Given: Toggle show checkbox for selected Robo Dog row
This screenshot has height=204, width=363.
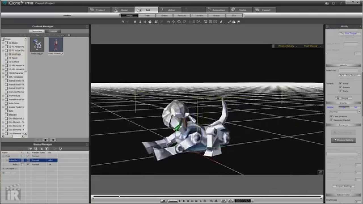Looking at the screenshot, I should tap(28, 160).
